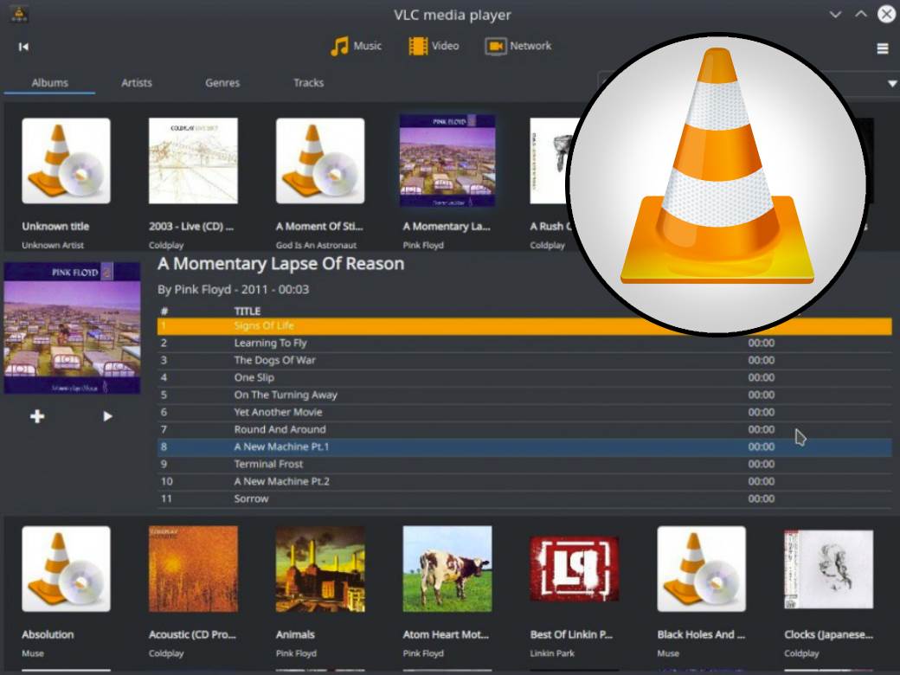The width and height of the screenshot is (900, 675).
Task: Open Best Of Linkin Park album
Action: [574, 569]
